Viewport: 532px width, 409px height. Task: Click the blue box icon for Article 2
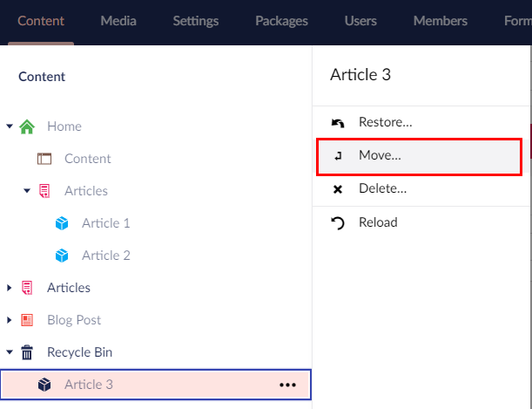62,256
